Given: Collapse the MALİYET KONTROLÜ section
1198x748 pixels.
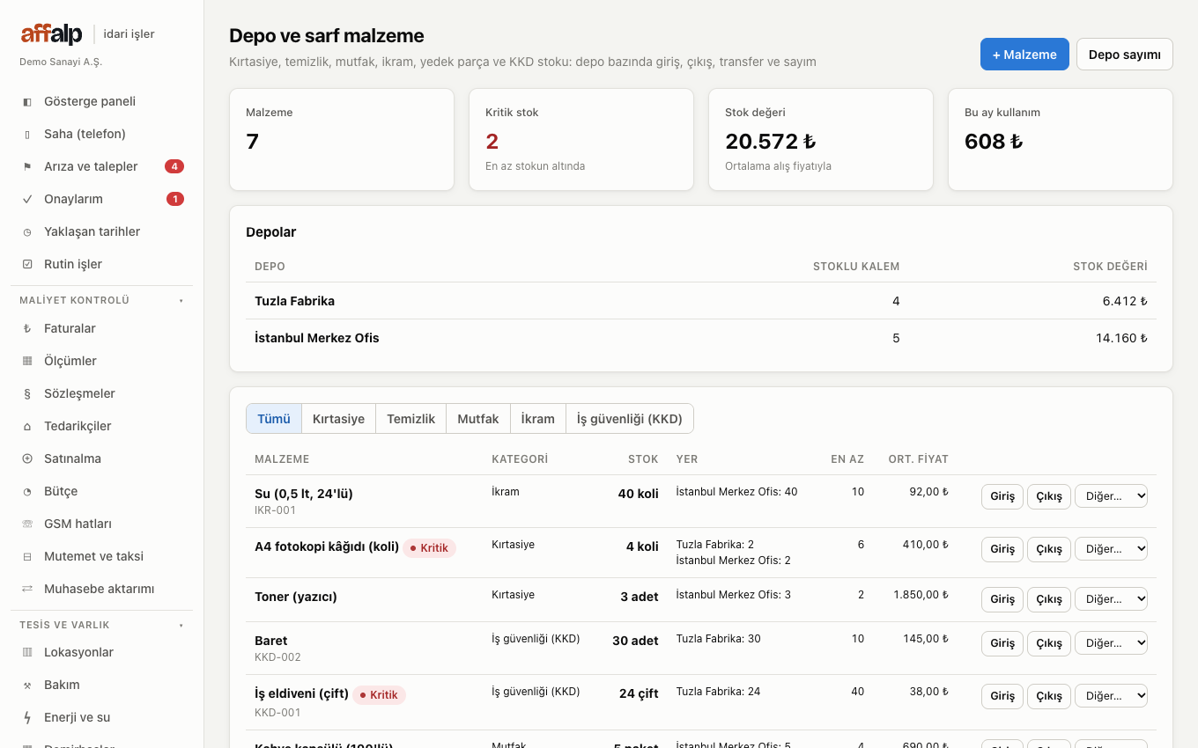Looking at the screenshot, I should tap(181, 301).
